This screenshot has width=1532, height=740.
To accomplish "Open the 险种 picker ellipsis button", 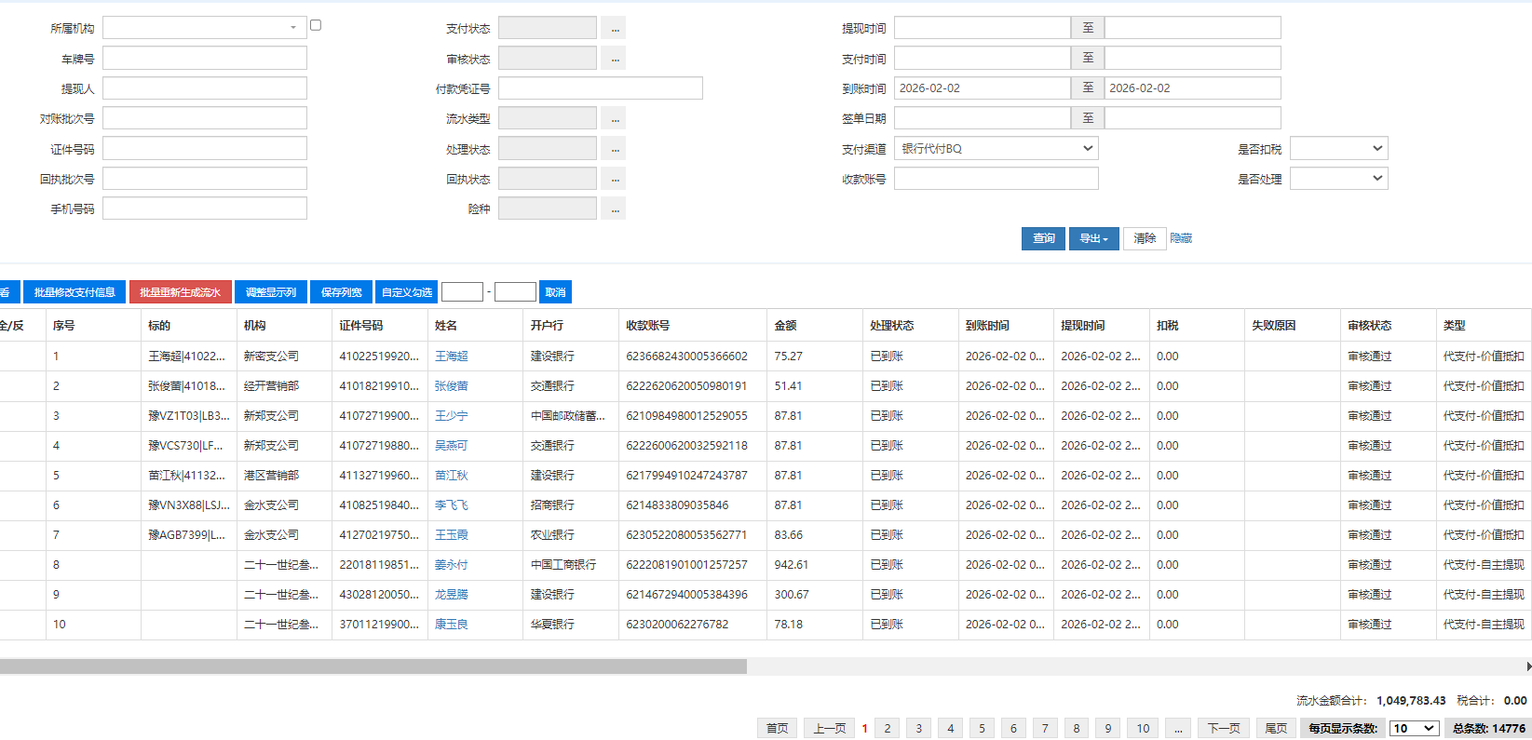I will click(x=613, y=209).
